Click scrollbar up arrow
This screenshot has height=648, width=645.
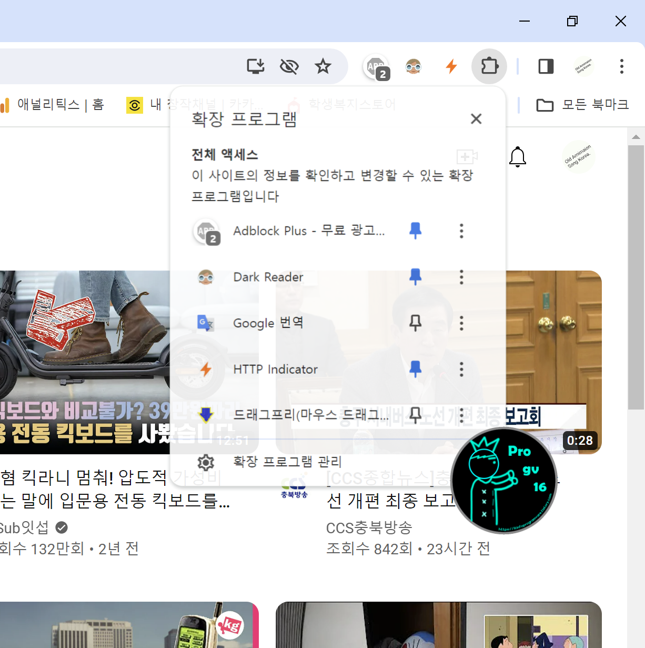[x=636, y=136]
